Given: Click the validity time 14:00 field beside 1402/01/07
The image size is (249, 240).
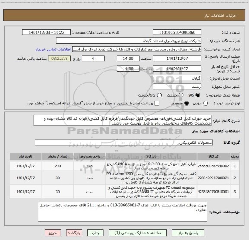Looking at the screenshot, I should (128, 69).
